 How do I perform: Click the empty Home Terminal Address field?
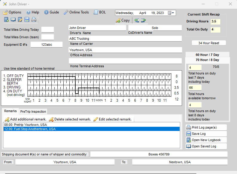point(125,61)
